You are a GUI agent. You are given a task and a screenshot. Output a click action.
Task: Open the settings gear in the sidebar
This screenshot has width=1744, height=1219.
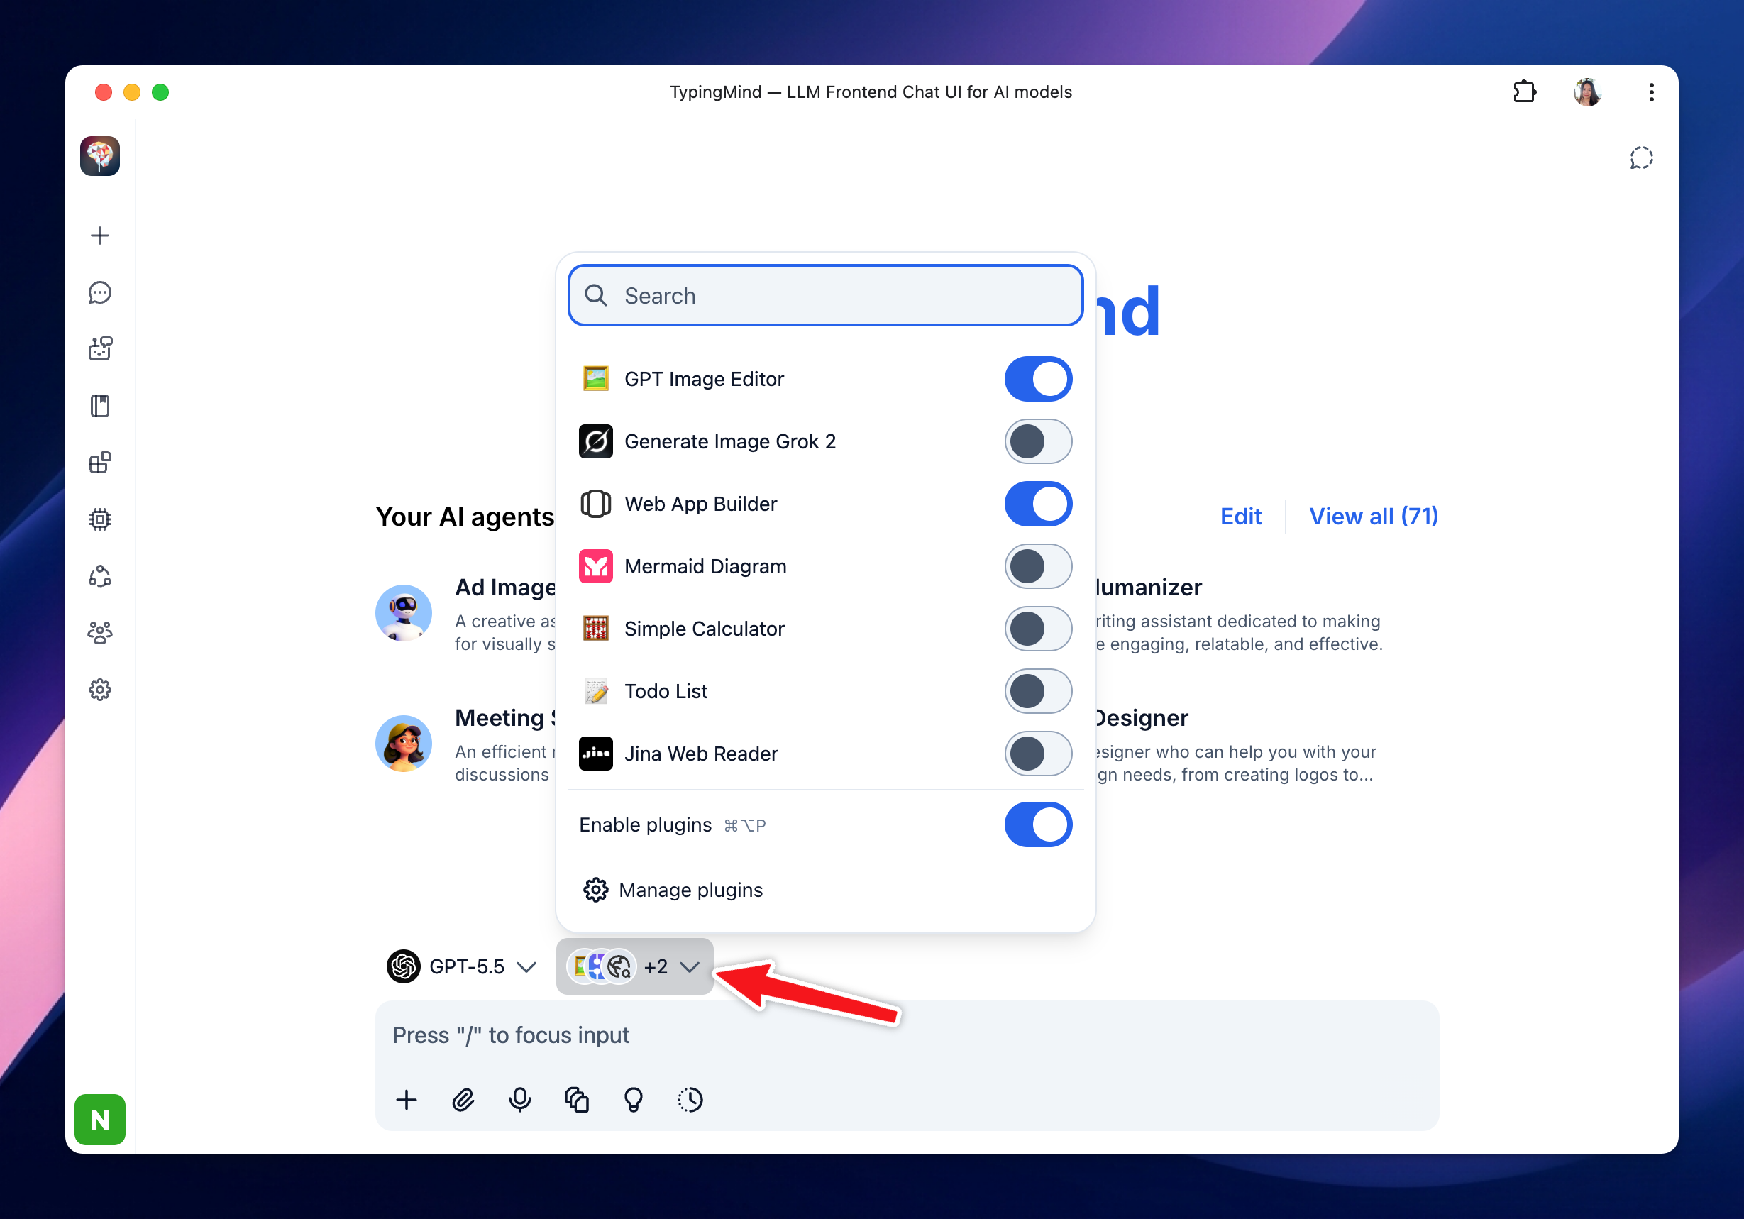(x=100, y=690)
